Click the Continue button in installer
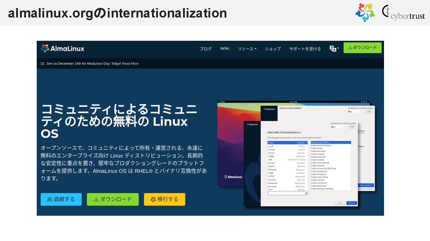 (351, 203)
